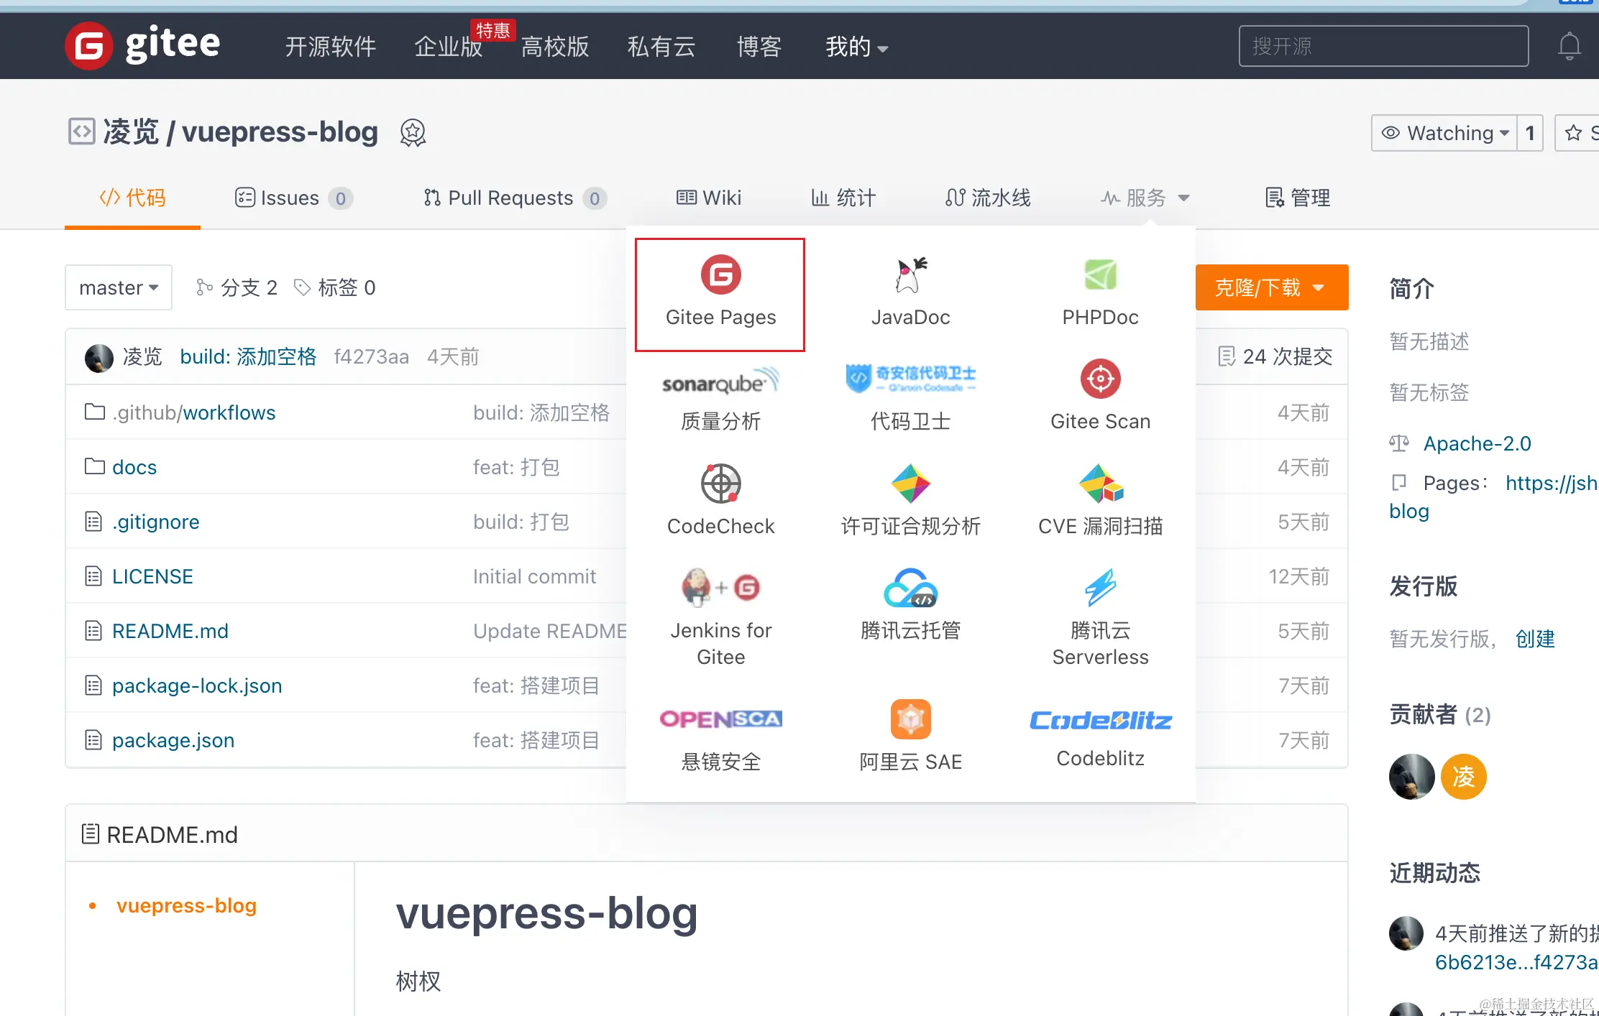Open the docs folder
1599x1016 pixels.
(134, 467)
